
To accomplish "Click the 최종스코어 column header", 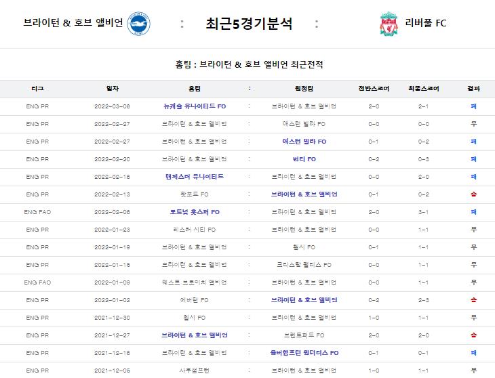I will pos(423,89).
